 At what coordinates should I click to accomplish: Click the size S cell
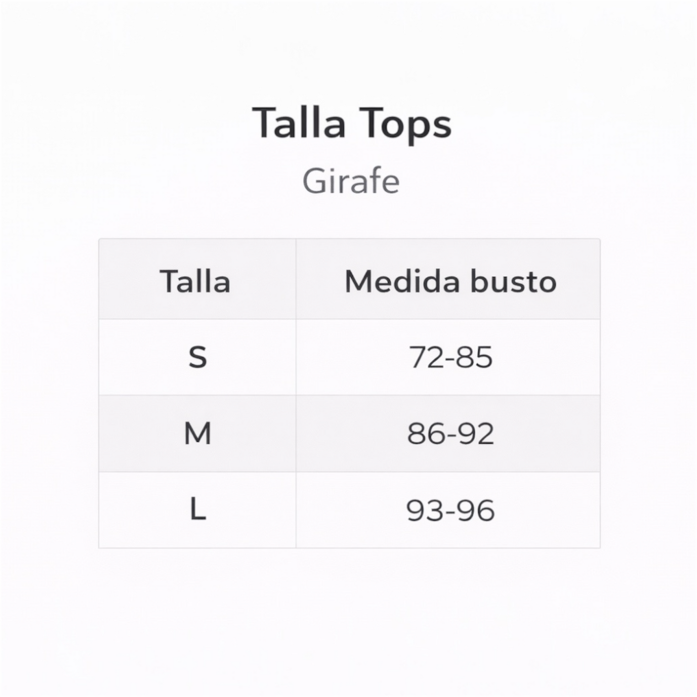point(197,357)
